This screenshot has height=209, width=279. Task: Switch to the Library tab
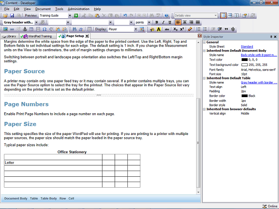10,36
